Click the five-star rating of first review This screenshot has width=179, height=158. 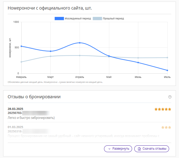[163, 109]
